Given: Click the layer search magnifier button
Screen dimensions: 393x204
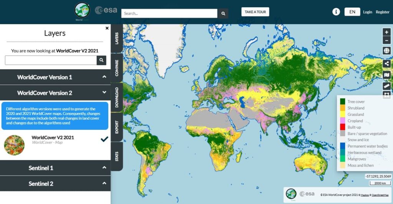Looking at the screenshot, I should tap(101, 60).
